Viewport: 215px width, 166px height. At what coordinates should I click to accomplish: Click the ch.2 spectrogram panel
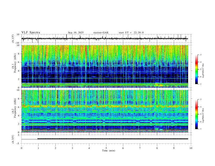point(105,111)
